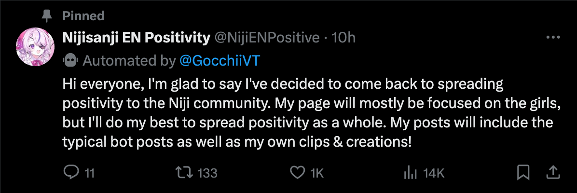Open the post via its 10h timestamp
577x193 pixels.
coord(344,38)
